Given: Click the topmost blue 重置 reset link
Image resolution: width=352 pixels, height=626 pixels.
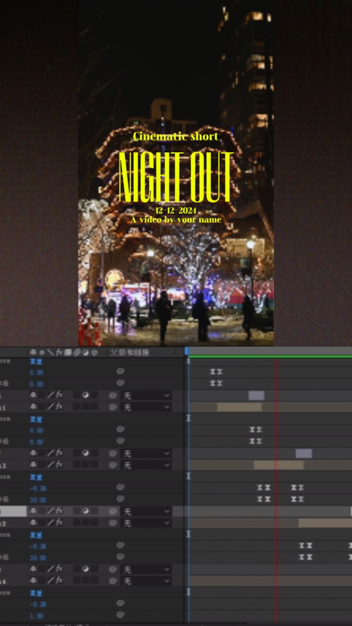Looking at the screenshot, I should point(36,361).
